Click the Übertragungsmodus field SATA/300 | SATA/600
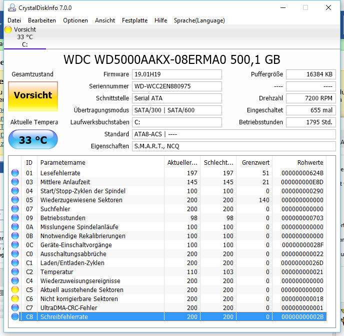This screenshot has width=344, height=336. [177, 110]
